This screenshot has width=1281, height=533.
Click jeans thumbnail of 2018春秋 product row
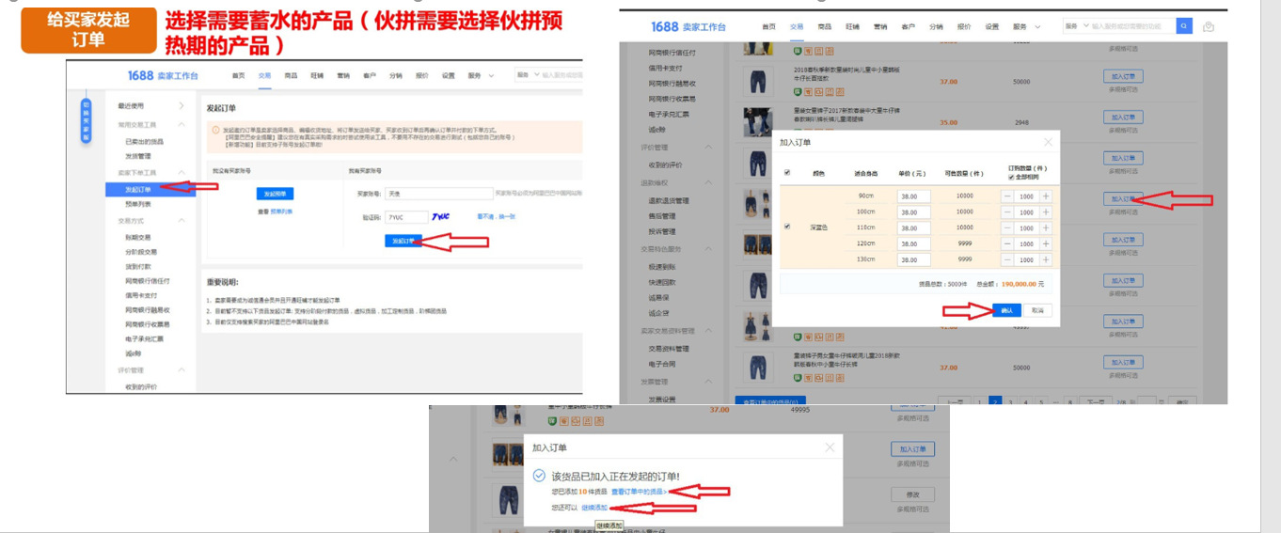757,81
